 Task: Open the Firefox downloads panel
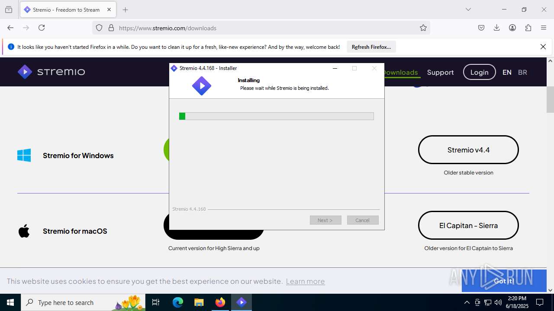click(x=497, y=28)
